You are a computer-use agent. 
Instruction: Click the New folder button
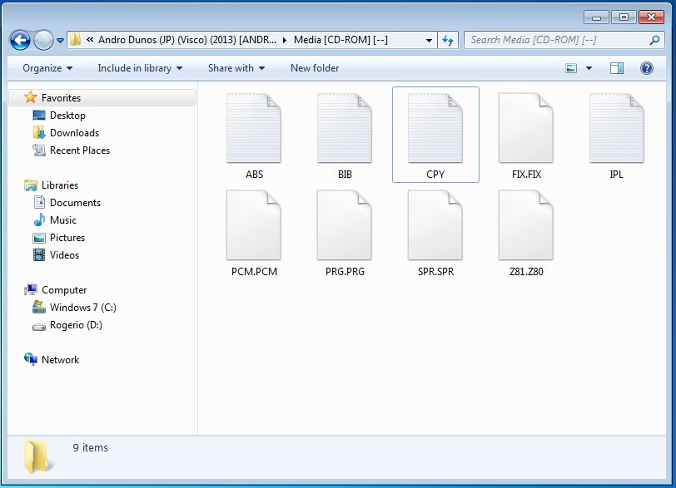pyautogui.click(x=315, y=68)
